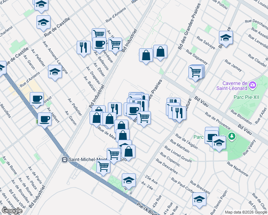This screenshot has width=268, height=215.
Task: Select the Rue Denis Papin label
Action: (219, 202)
